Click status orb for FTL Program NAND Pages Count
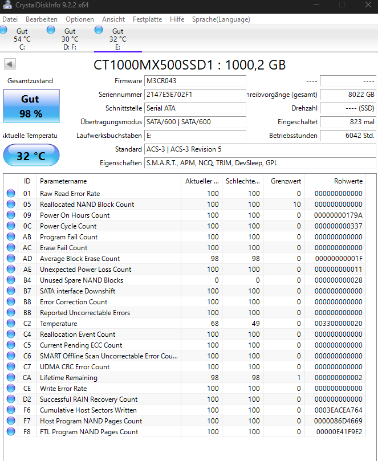Image resolution: width=378 pixels, height=461 pixels. 11,431
